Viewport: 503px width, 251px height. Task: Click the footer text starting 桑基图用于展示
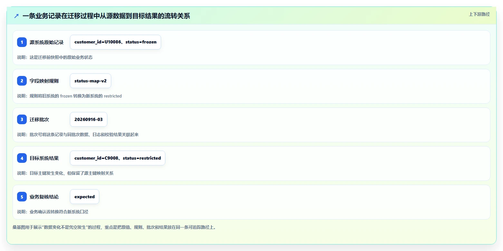(114, 227)
